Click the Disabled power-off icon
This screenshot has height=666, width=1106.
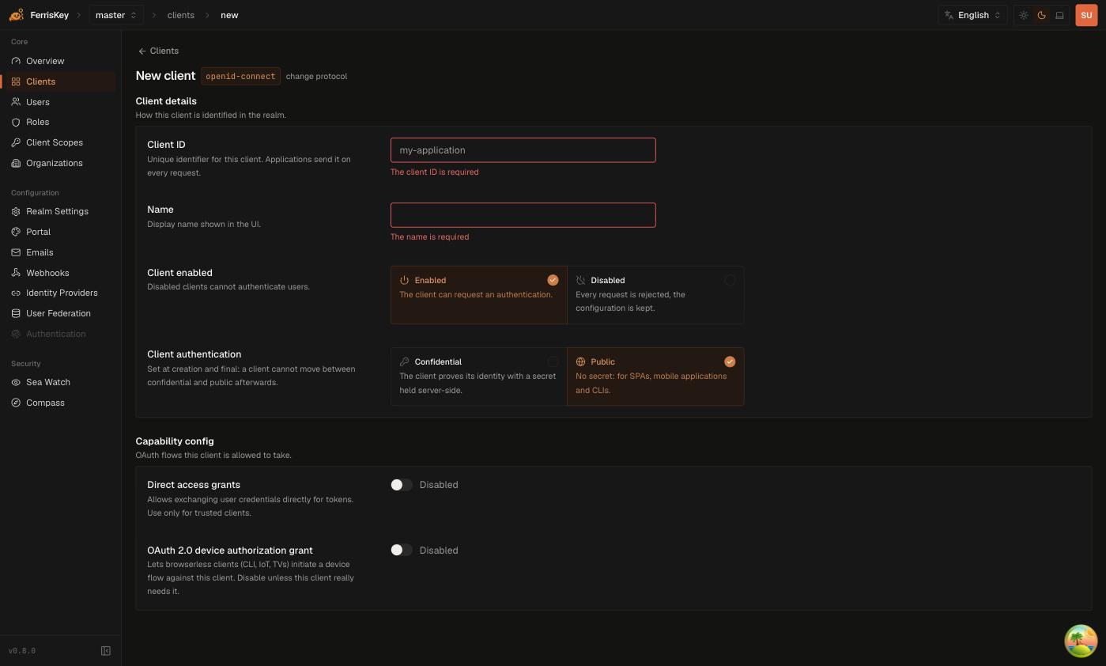point(580,280)
